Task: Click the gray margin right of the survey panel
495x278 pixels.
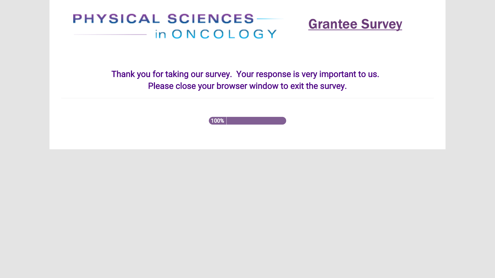Action: point(470,103)
